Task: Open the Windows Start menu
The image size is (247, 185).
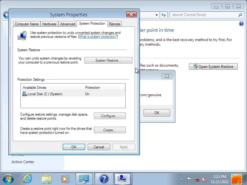Action: coord(8,179)
